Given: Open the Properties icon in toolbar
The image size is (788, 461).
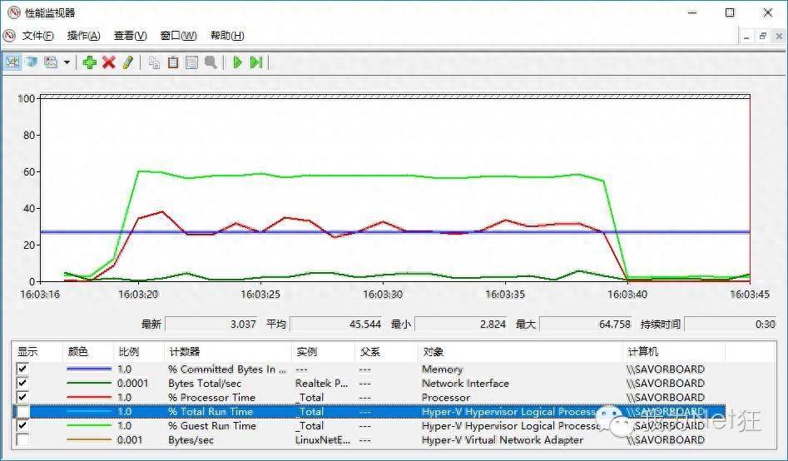Looking at the screenshot, I should (x=191, y=62).
